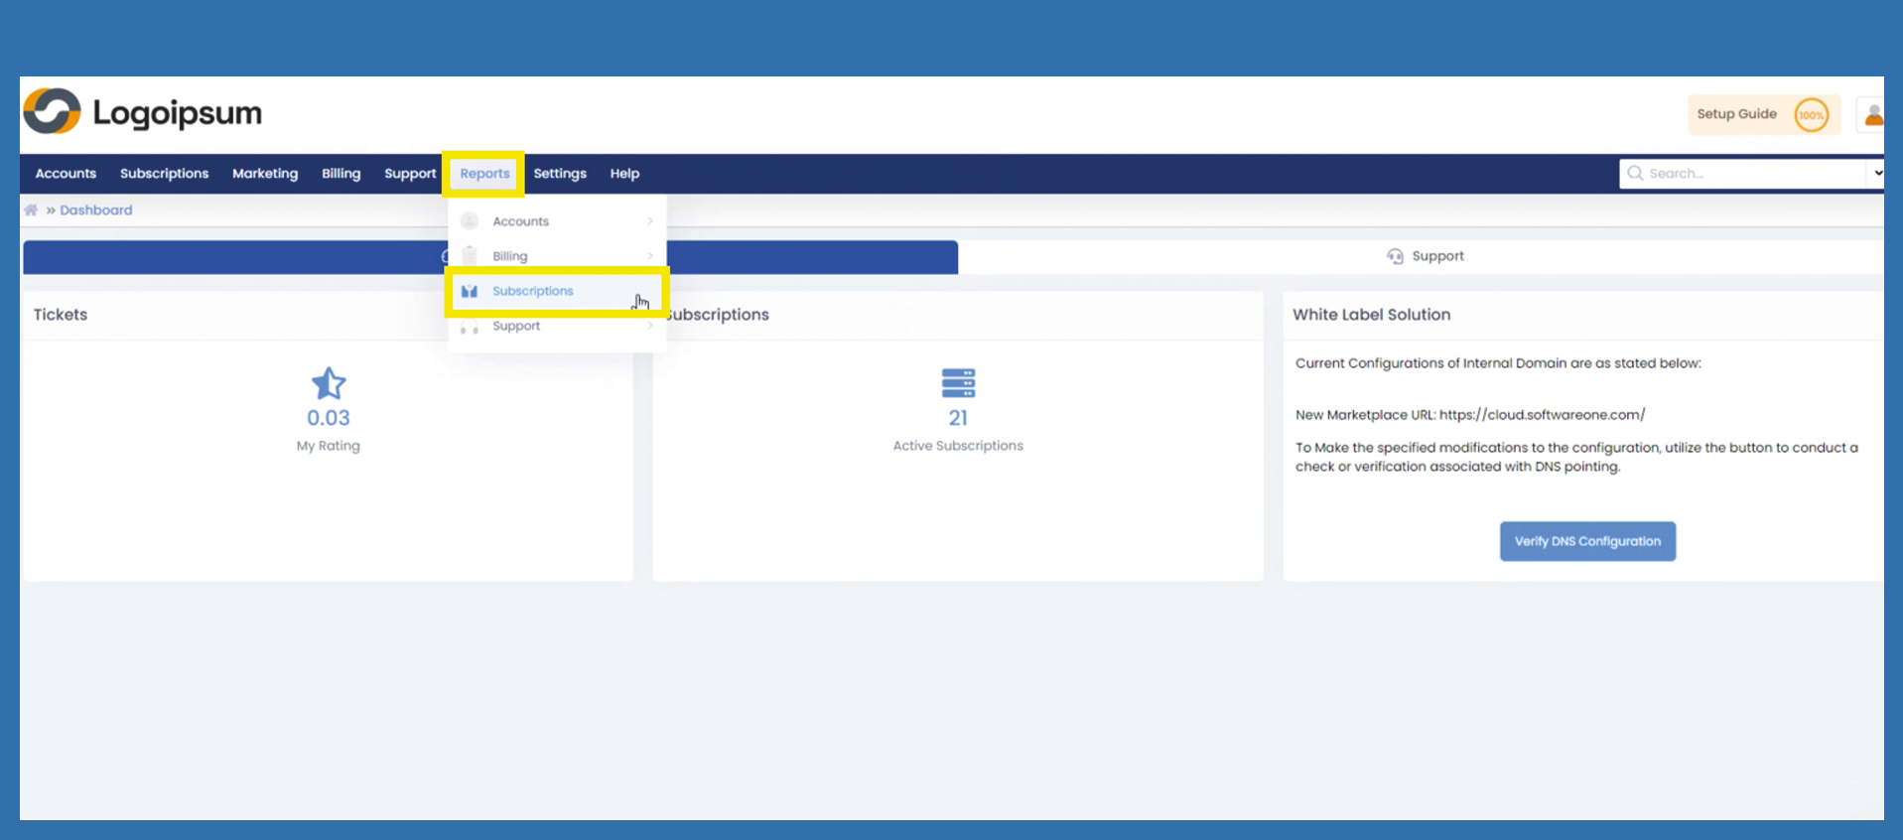Viewport: 1903px width, 840px height.
Task: Open the Marketing menu in navigation bar
Action: (265, 174)
